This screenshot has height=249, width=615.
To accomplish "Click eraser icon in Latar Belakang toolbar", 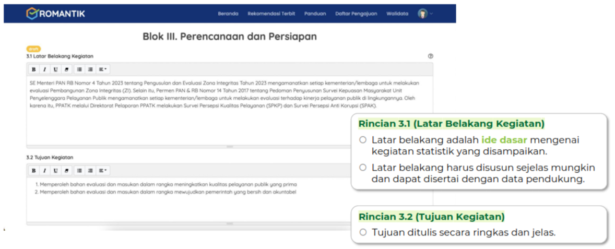I will coord(66,69).
